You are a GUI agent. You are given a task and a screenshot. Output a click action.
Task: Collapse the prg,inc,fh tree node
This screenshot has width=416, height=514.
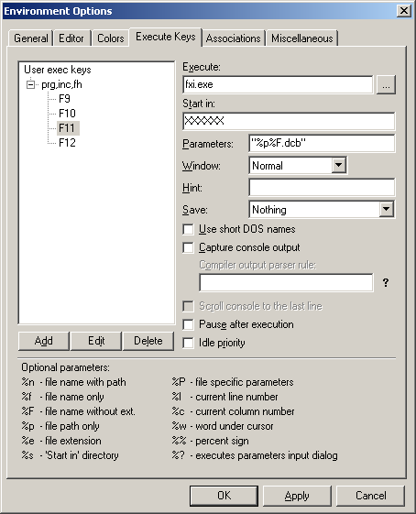click(30, 85)
